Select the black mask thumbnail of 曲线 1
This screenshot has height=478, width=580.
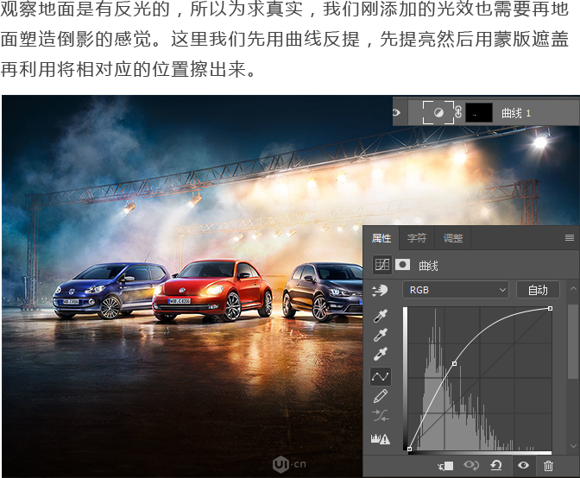pos(479,113)
